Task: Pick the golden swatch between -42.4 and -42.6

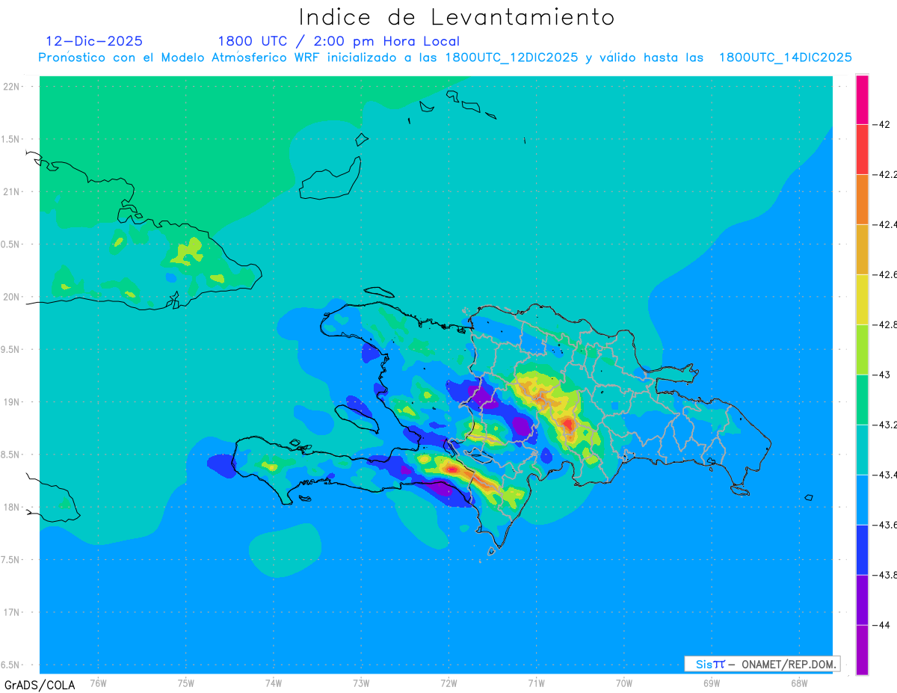Action: 862,250
